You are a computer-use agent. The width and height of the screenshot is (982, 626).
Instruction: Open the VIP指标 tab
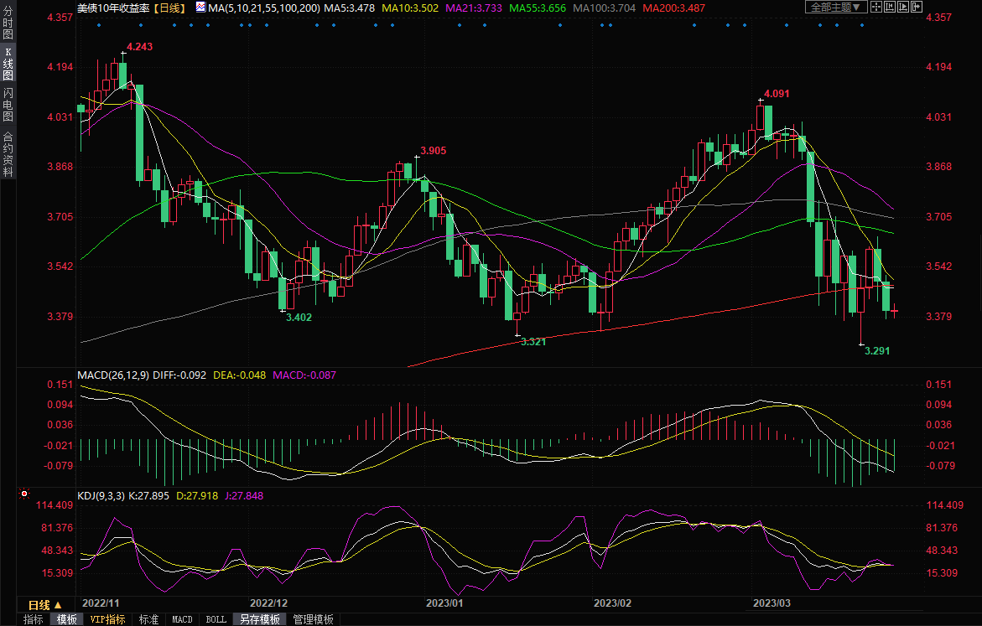coord(107,619)
